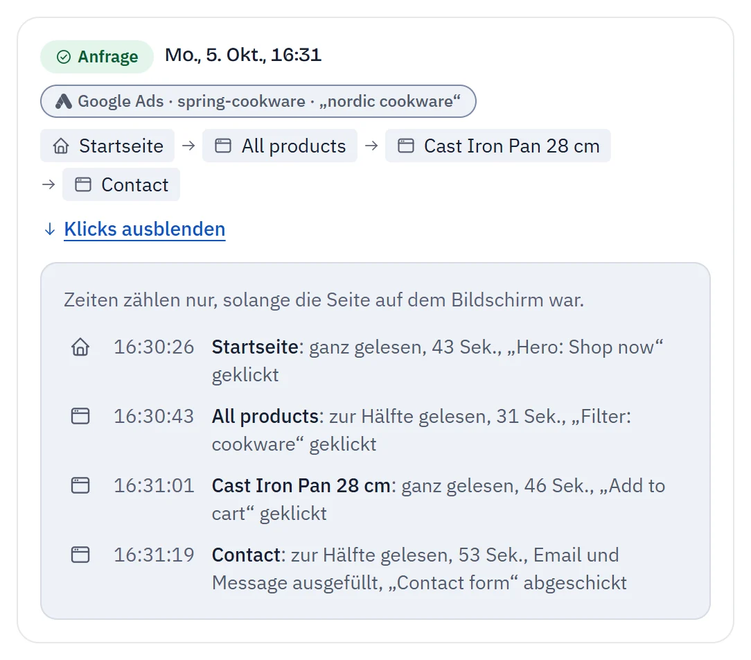Click the page icon in Cast Iron Pan chip

coord(406,146)
